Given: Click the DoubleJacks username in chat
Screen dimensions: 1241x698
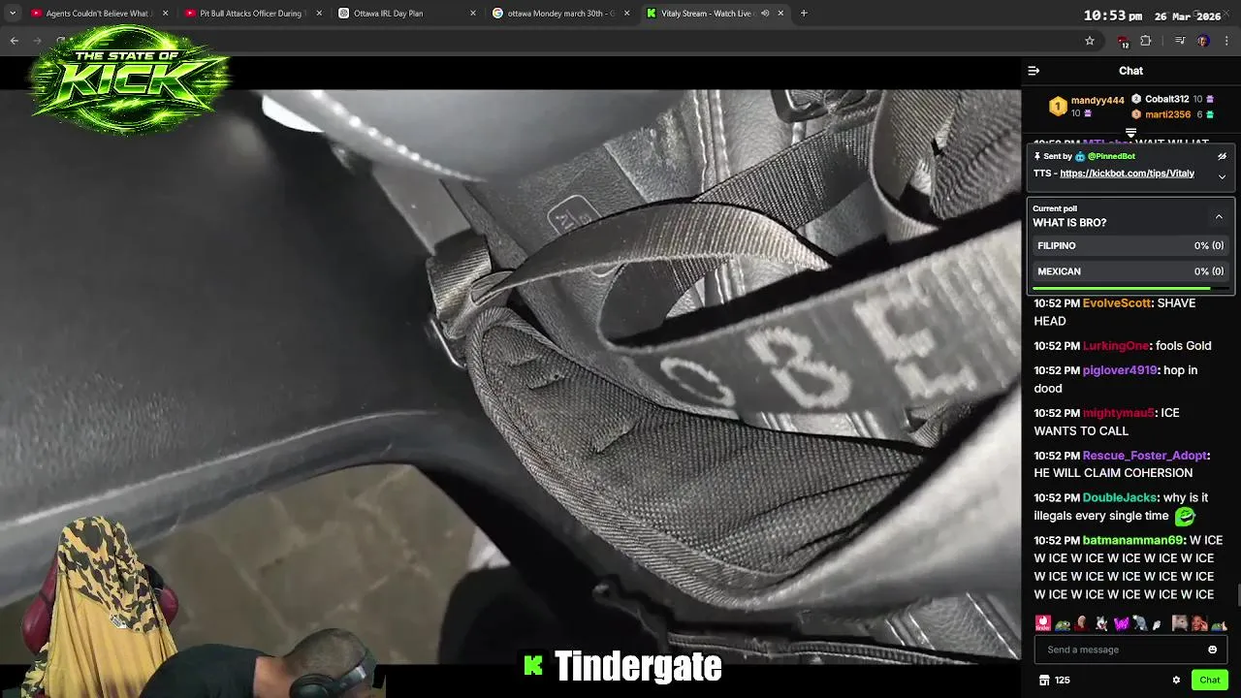Looking at the screenshot, I should pos(1120,498).
